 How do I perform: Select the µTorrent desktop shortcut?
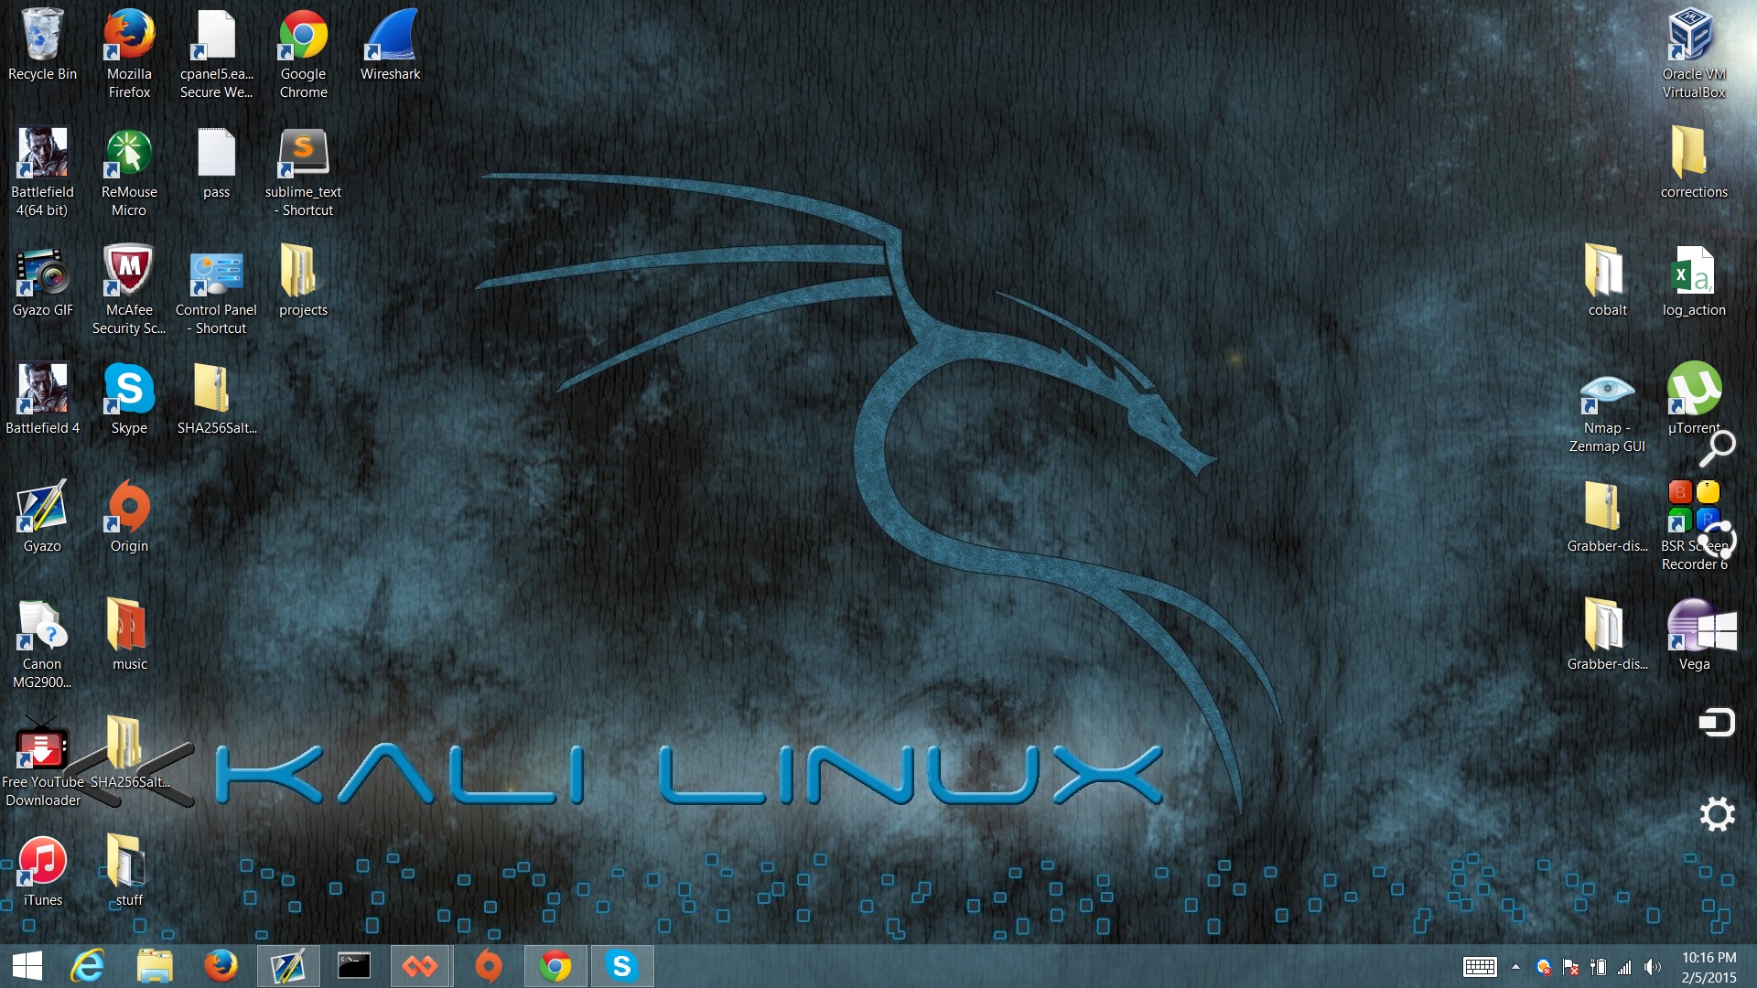1694,399
